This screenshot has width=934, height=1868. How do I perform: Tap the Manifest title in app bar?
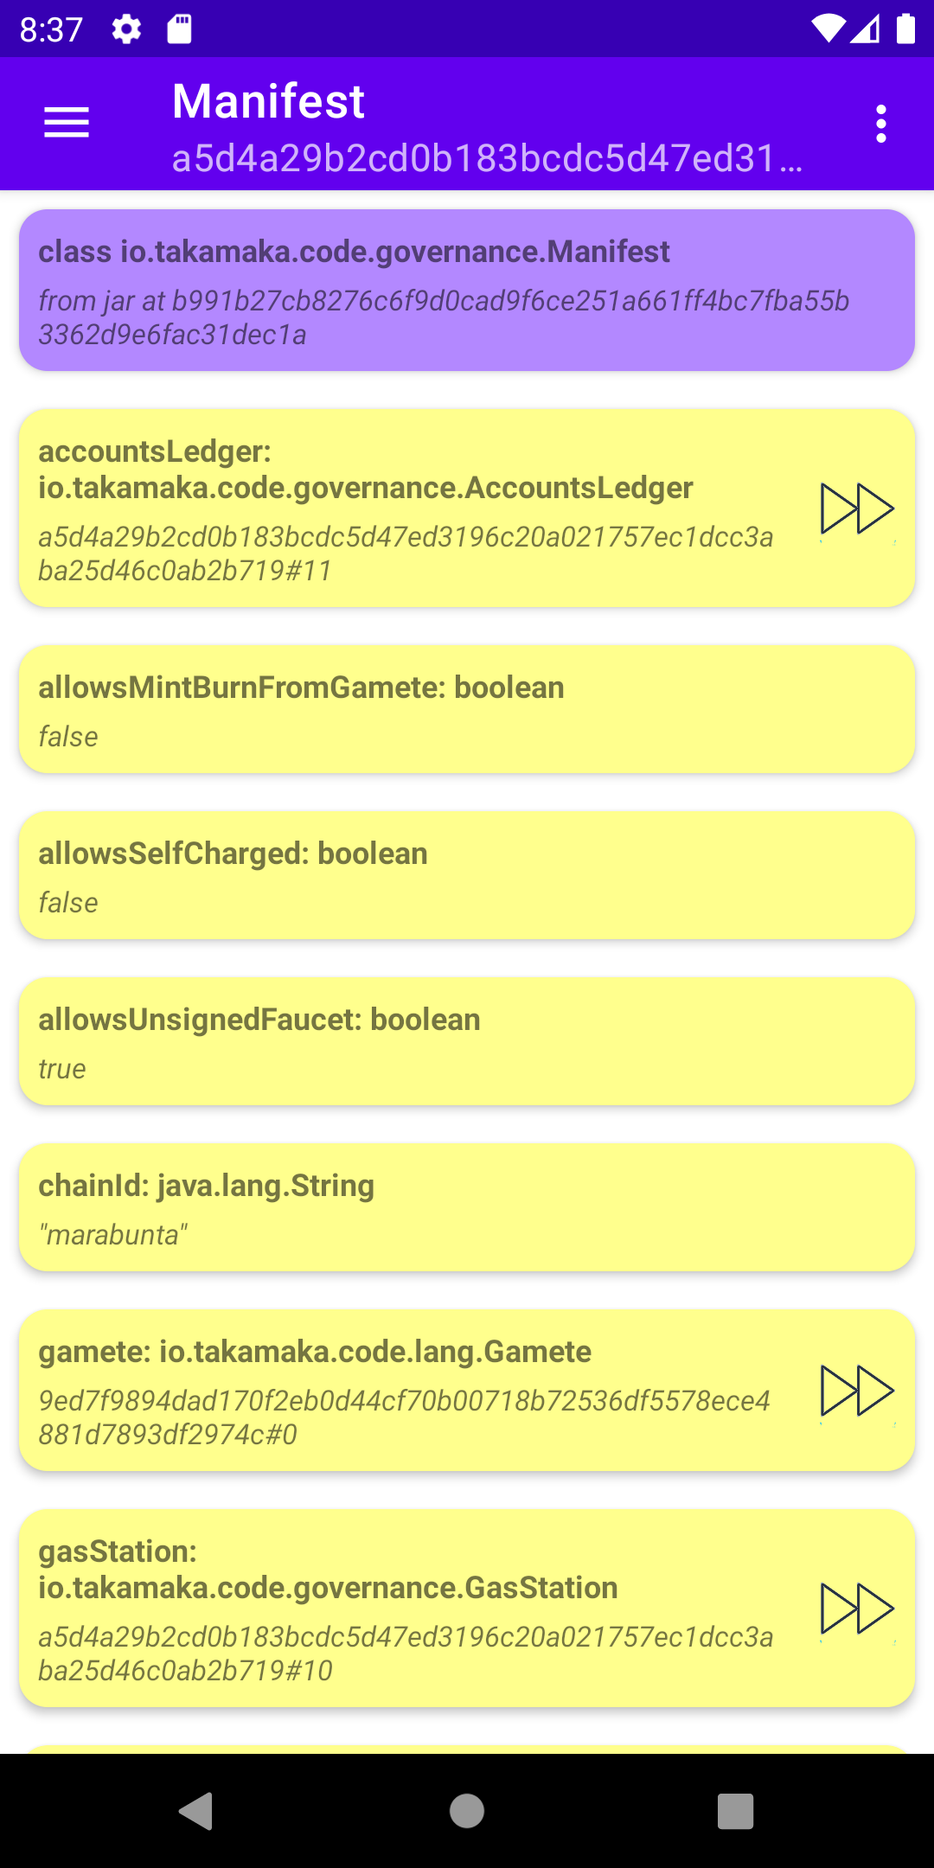click(268, 101)
